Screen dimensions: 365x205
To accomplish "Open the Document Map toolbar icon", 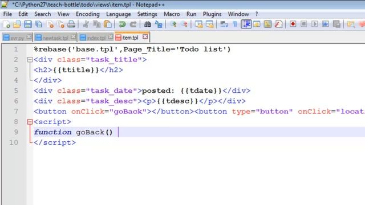I will point(267,24).
